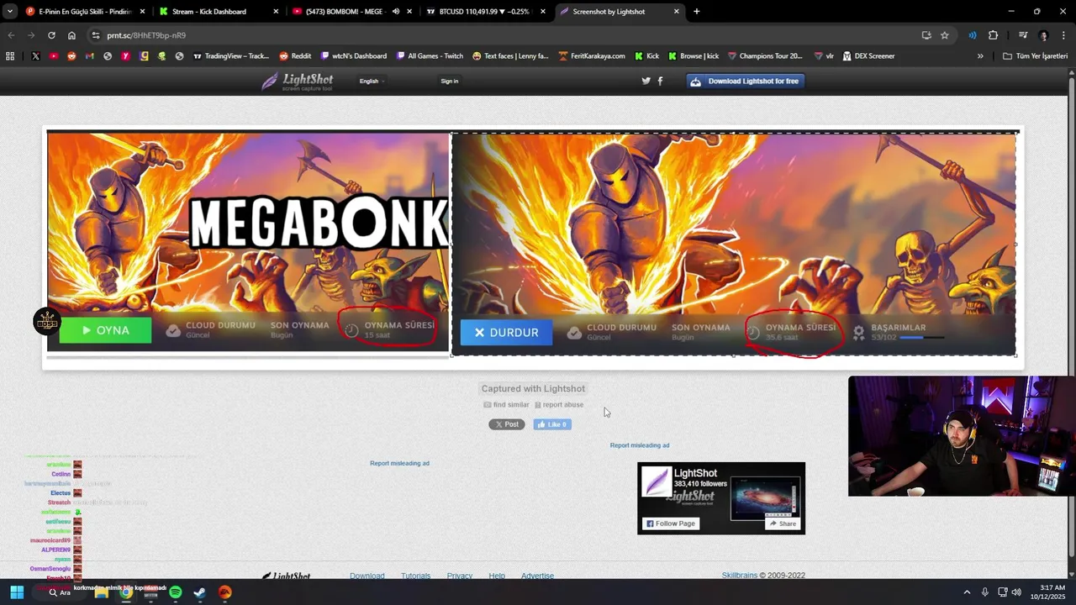Click the Facebook Like button
Viewport: 1076px width, 605px height.
tap(552, 424)
